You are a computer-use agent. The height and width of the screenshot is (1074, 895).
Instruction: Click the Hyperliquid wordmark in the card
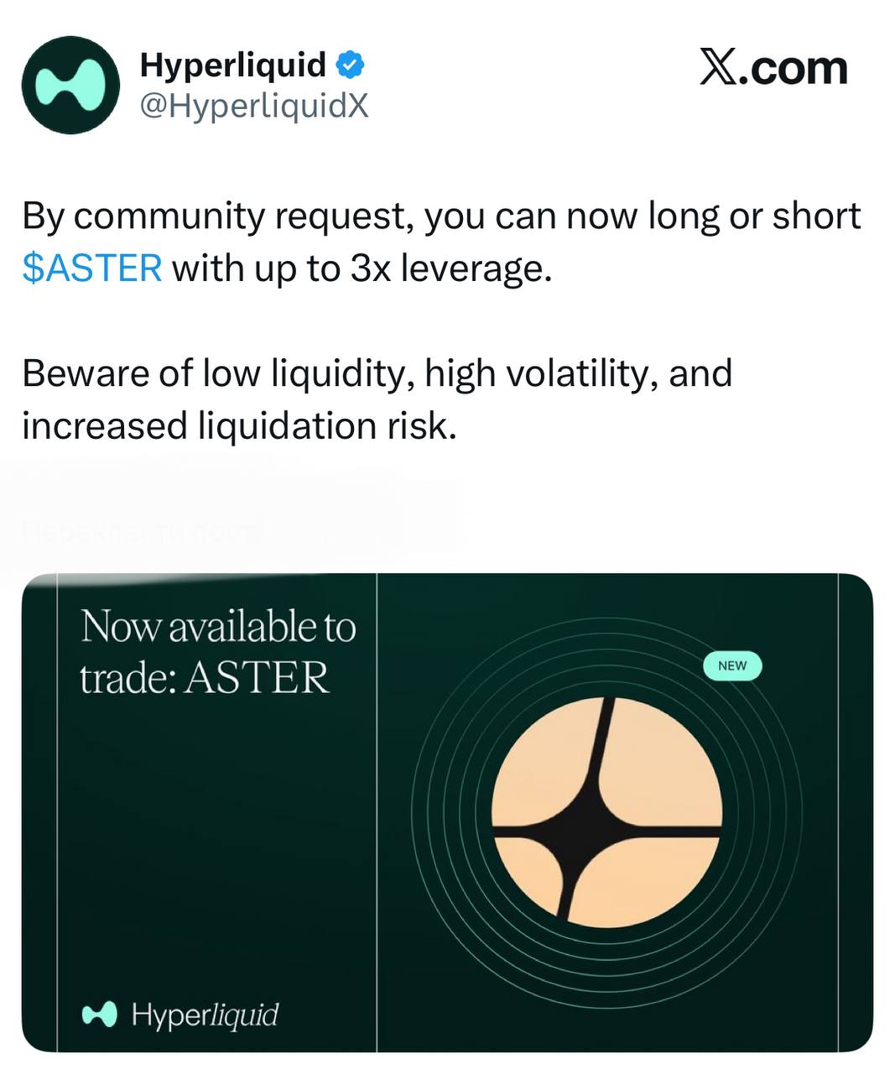pyautogui.click(x=205, y=1015)
